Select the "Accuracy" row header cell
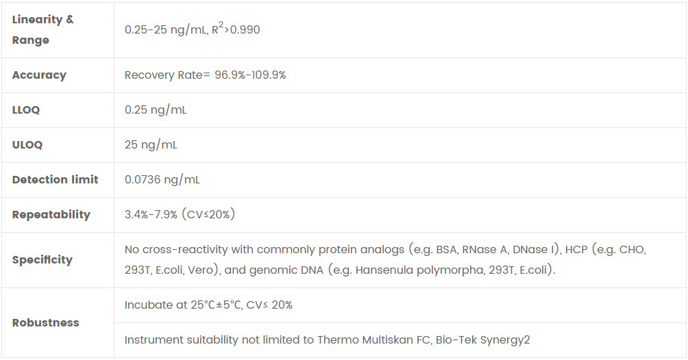Image resolution: width=688 pixels, height=360 pixels. (x=39, y=75)
